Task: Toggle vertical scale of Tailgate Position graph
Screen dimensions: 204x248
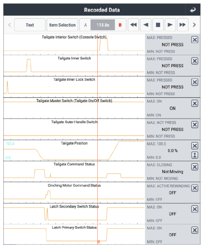Action: click(195, 155)
